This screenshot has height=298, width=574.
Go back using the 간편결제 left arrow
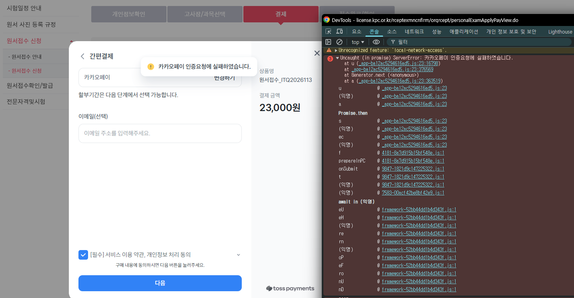82,56
